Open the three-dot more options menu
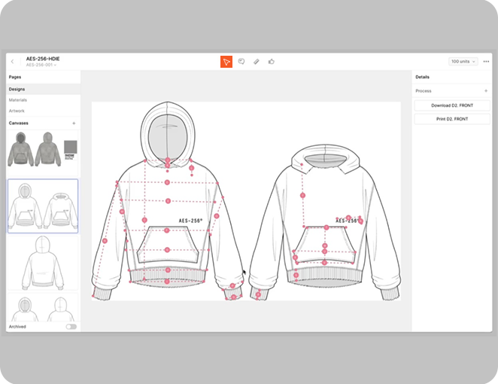The height and width of the screenshot is (384, 498). coord(486,62)
